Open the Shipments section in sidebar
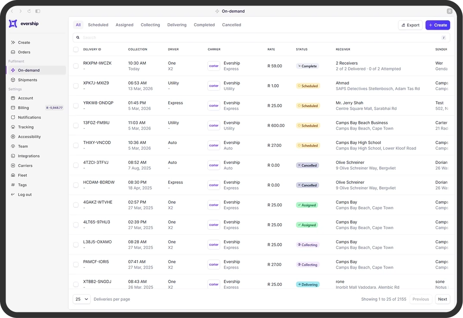This screenshot has width=463, height=318. coord(27,80)
